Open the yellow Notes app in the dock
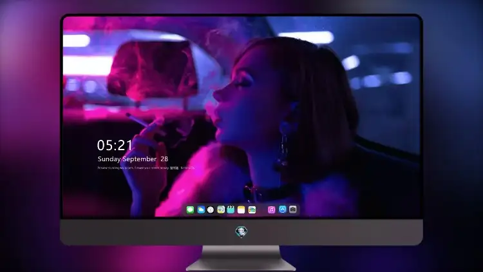This screenshot has width=483, height=272. pos(241,209)
